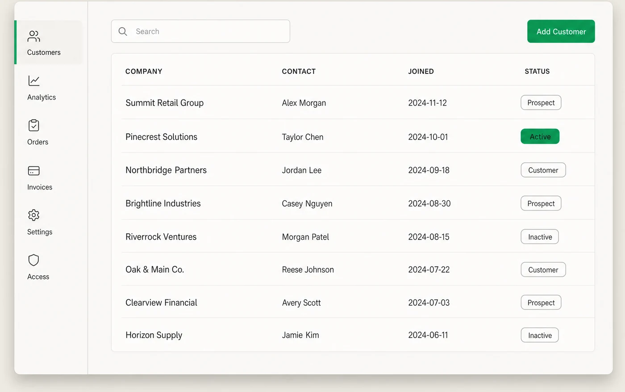Click the Active badge for Pinecrest Solutions

(540, 137)
